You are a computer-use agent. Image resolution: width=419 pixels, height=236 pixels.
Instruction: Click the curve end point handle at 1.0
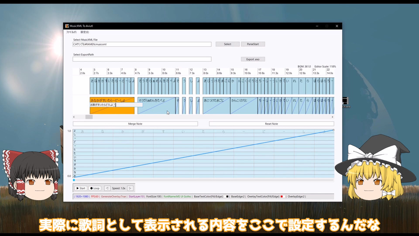(333, 130)
